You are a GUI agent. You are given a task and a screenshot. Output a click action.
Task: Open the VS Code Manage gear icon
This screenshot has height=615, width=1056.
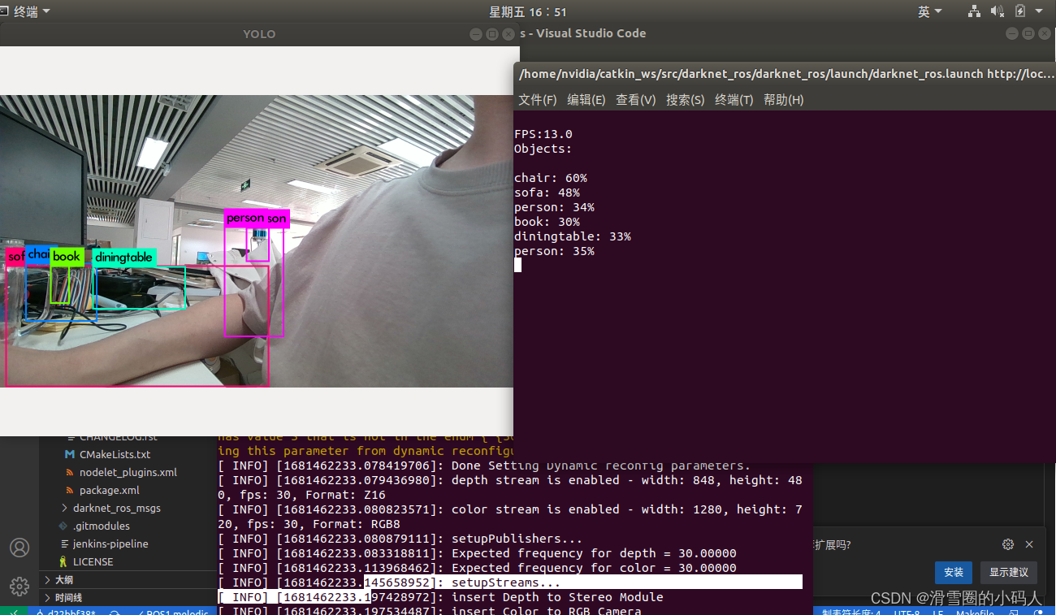click(19, 586)
